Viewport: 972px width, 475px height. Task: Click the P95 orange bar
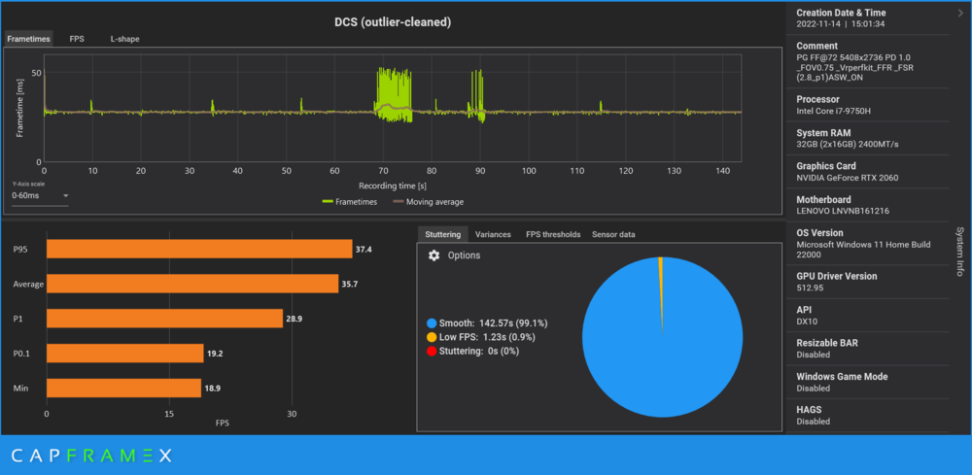(199, 249)
